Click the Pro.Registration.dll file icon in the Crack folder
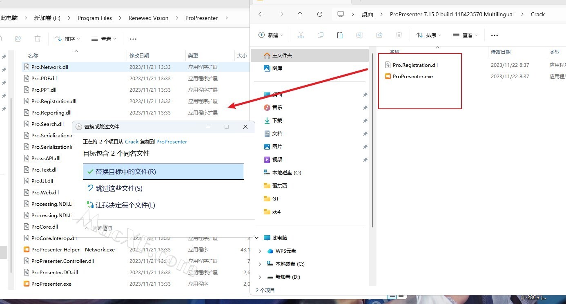 tap(388, 65)
